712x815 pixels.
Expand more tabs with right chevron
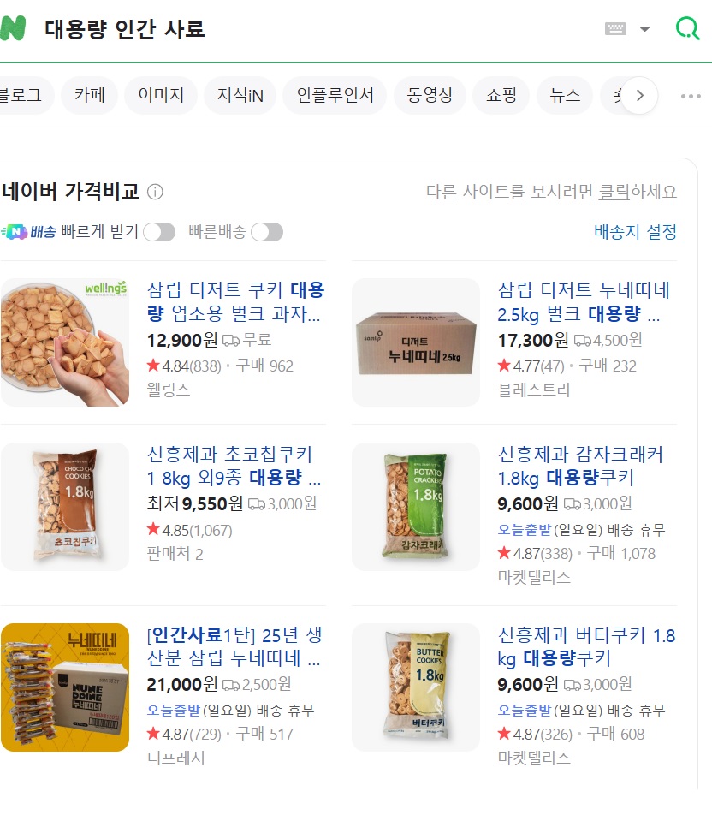pyautogui.click(x=640, y=96)
